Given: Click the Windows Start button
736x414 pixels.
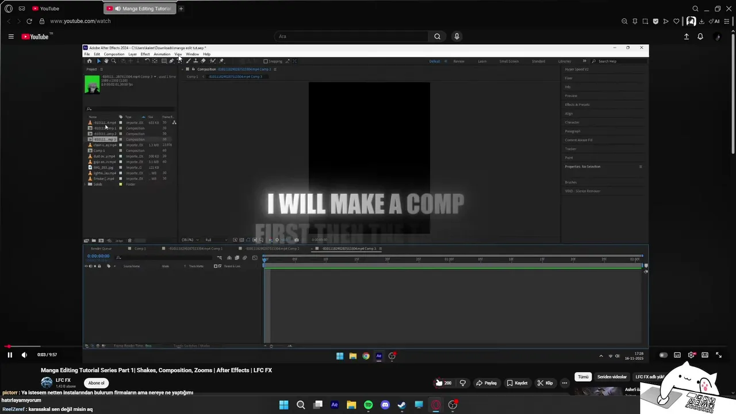Looking at the screenshot, I should point(283,405).
